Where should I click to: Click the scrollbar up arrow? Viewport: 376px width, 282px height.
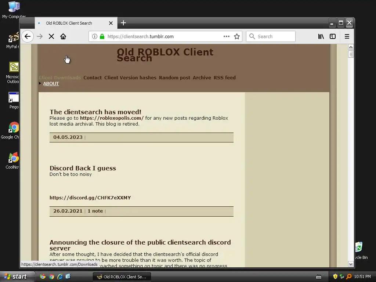pyautogui.click(x=351, y=47)
